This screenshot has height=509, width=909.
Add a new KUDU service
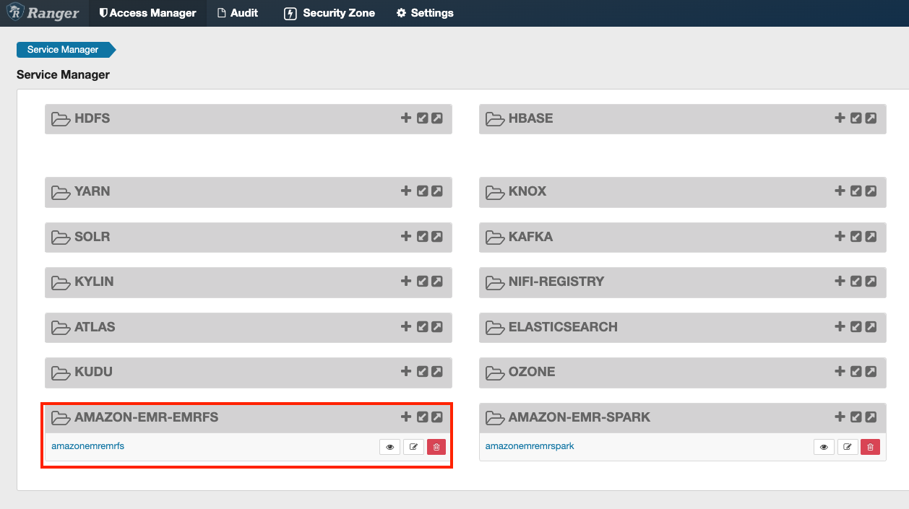point(406,371)
